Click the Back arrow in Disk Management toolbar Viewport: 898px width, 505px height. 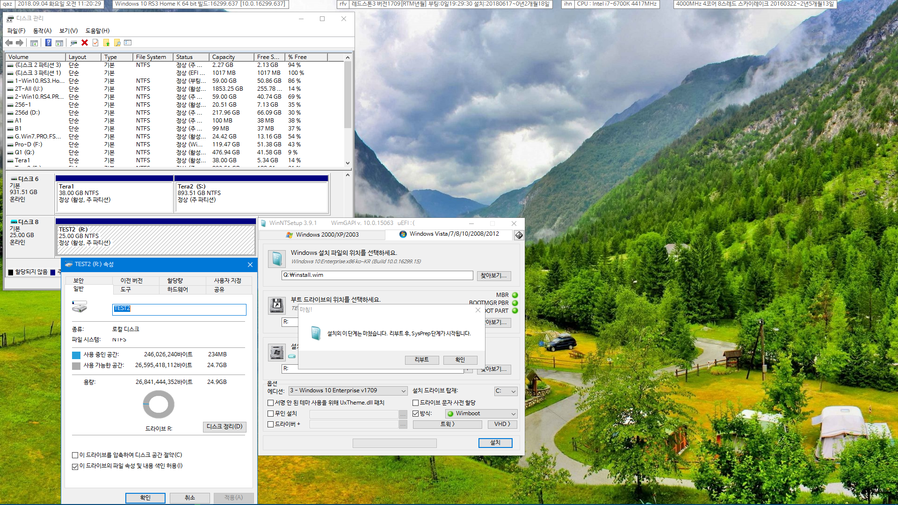pyautogui.click(x=9, y=43)
